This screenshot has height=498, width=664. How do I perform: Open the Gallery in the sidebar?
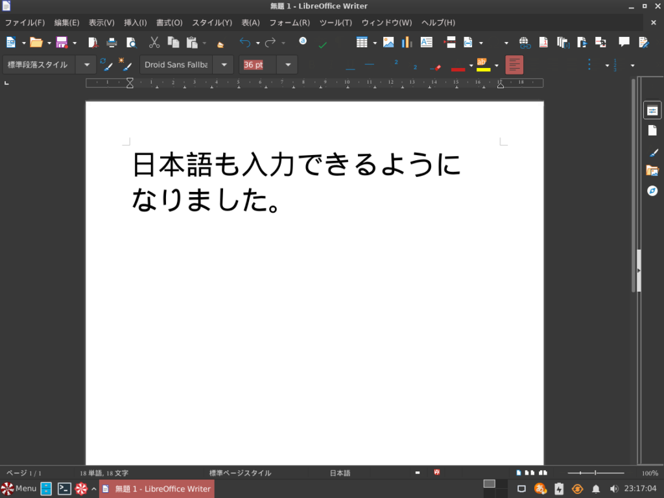652,172
